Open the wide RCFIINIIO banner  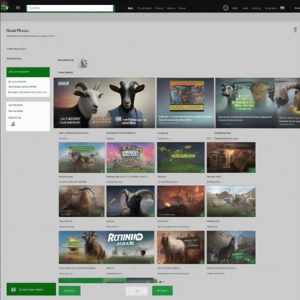tap(106, 247)
